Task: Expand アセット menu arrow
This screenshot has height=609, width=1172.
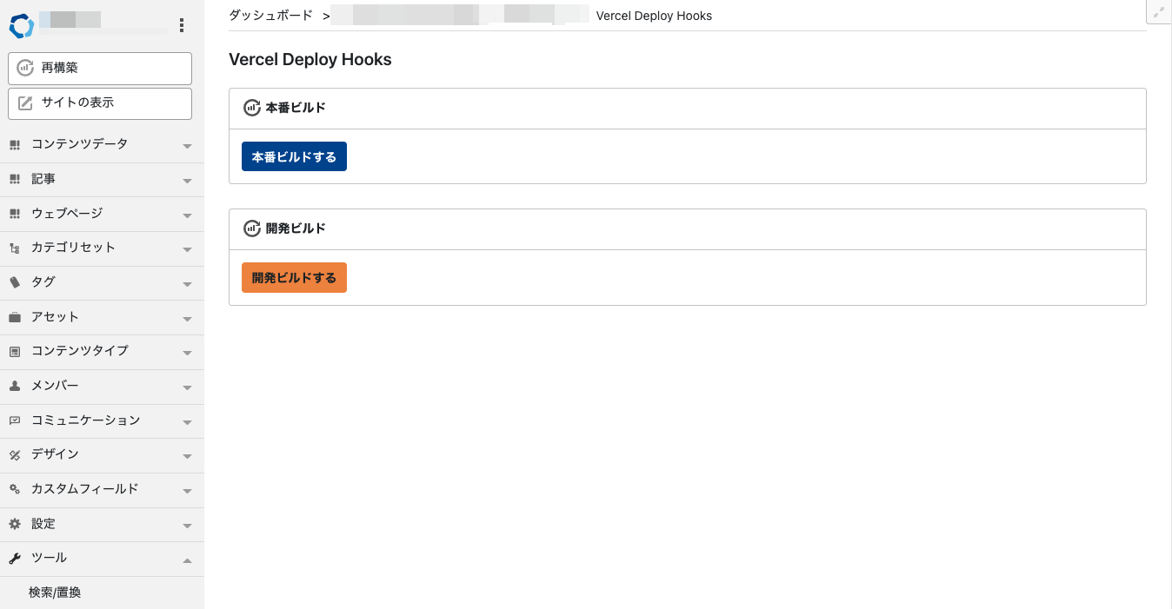Action: pos(188,319)
